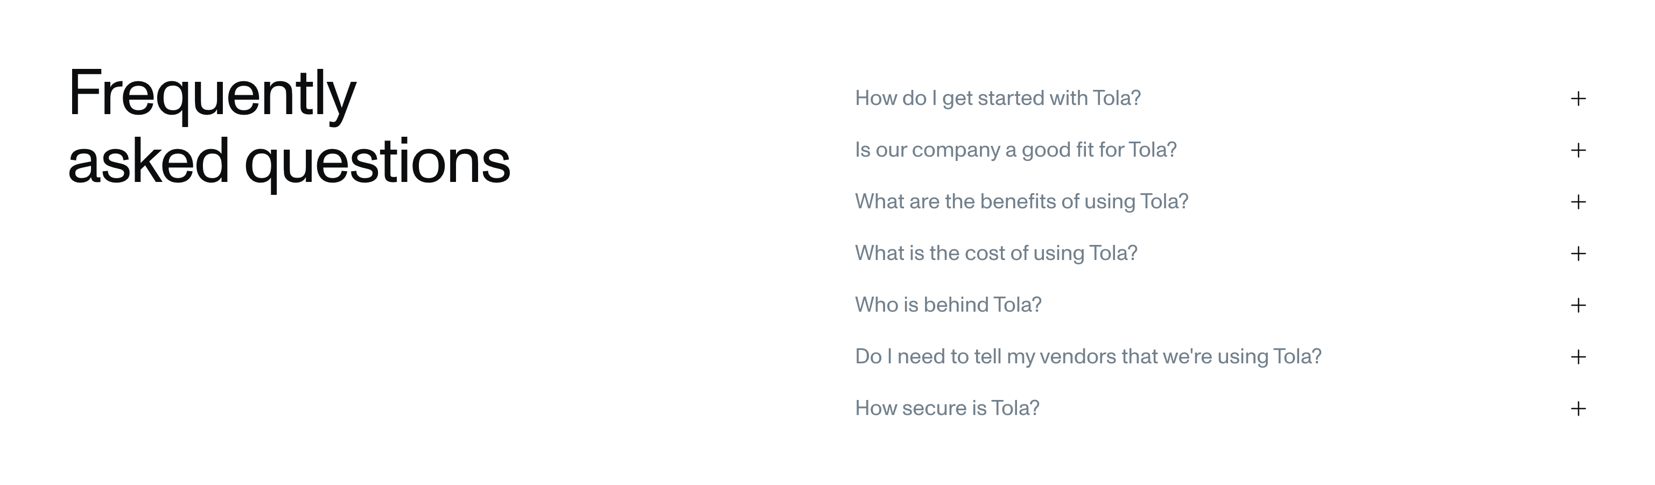Click plus icon next to 'good fit for Tola'
The height and width of the screenshot is (485, 1655).
pyautogui.click(x=1578, y=150)
